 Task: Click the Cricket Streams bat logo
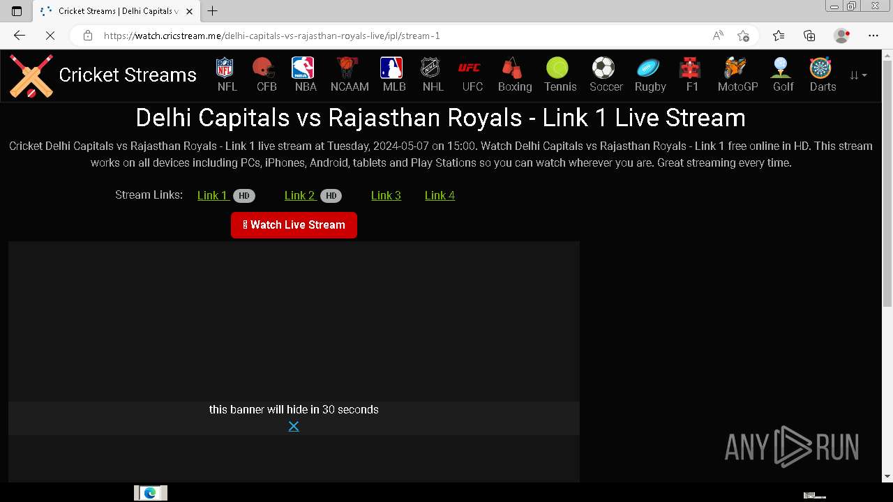(31, 75)
